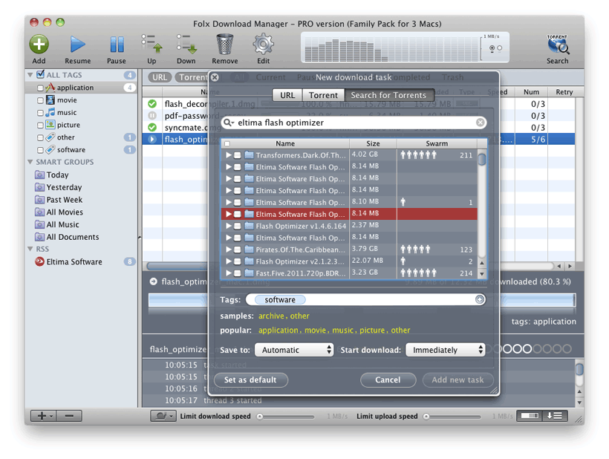Viewport: 609px width, 459px height.
Task: Open the All Music smart group
Action: (56, 224)
